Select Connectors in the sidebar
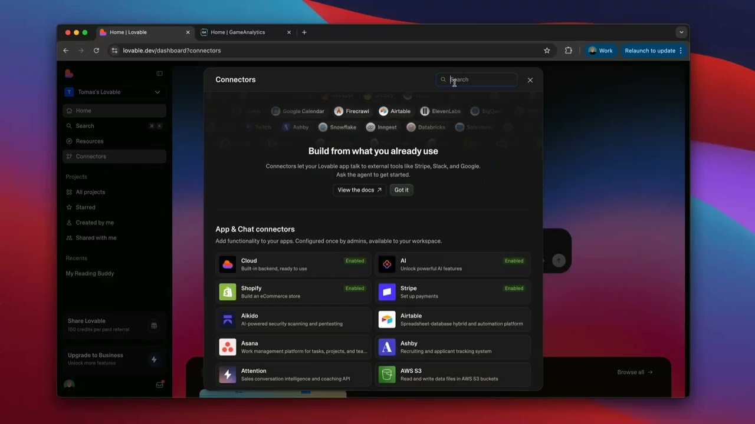The width and height of the screenshot is (755, 424). pos(114,157)
